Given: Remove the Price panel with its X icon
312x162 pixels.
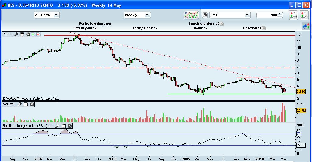Looking at the screenshot, I should coord(28,34).
